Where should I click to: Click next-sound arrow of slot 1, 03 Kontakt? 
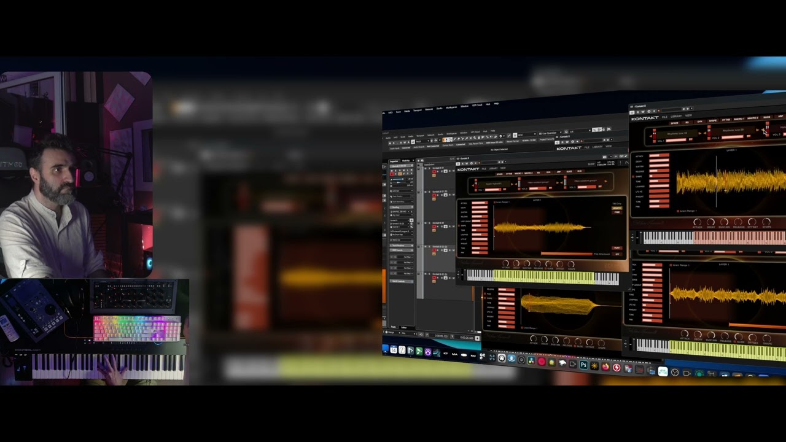click(512, 184)
